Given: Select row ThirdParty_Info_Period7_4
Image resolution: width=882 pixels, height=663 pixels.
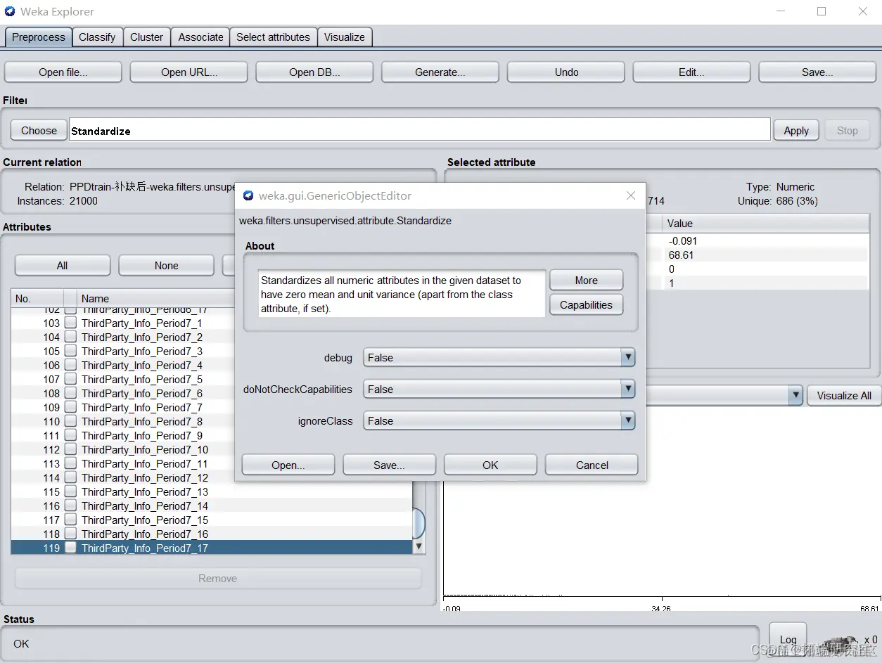Looking at the screenshot, I should pos(123,365).
